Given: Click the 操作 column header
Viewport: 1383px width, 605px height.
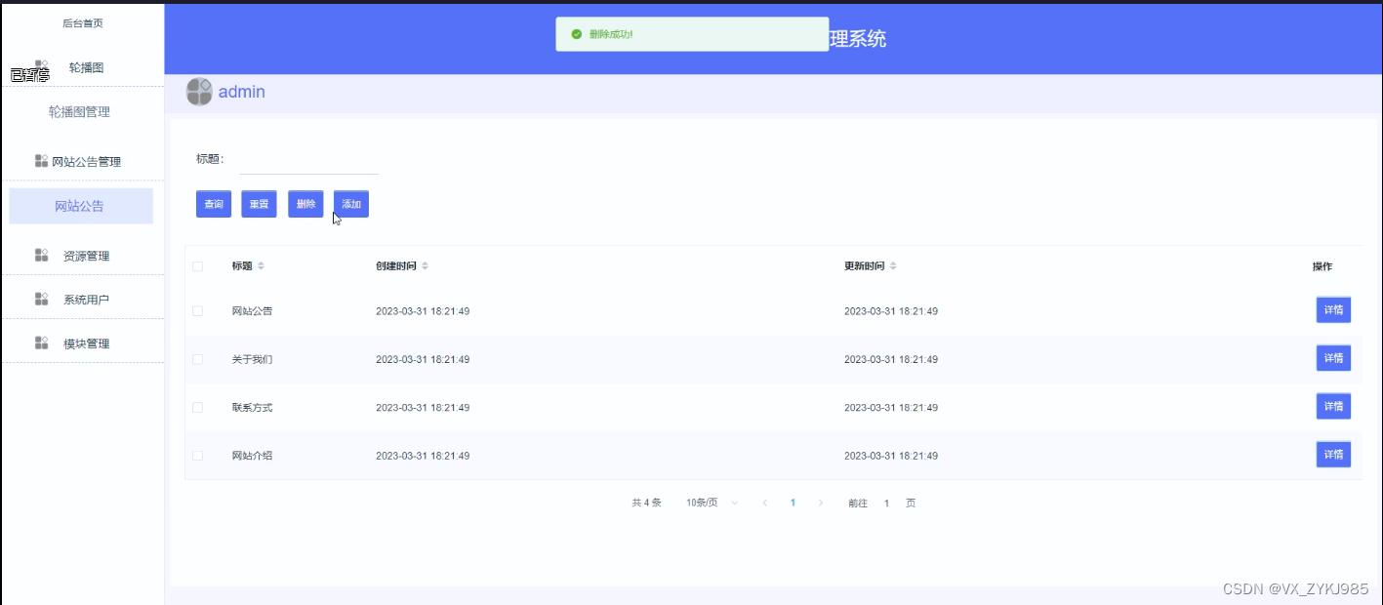Looking at the screenshot, I should pyautogui.click(x=1322, y=266).
